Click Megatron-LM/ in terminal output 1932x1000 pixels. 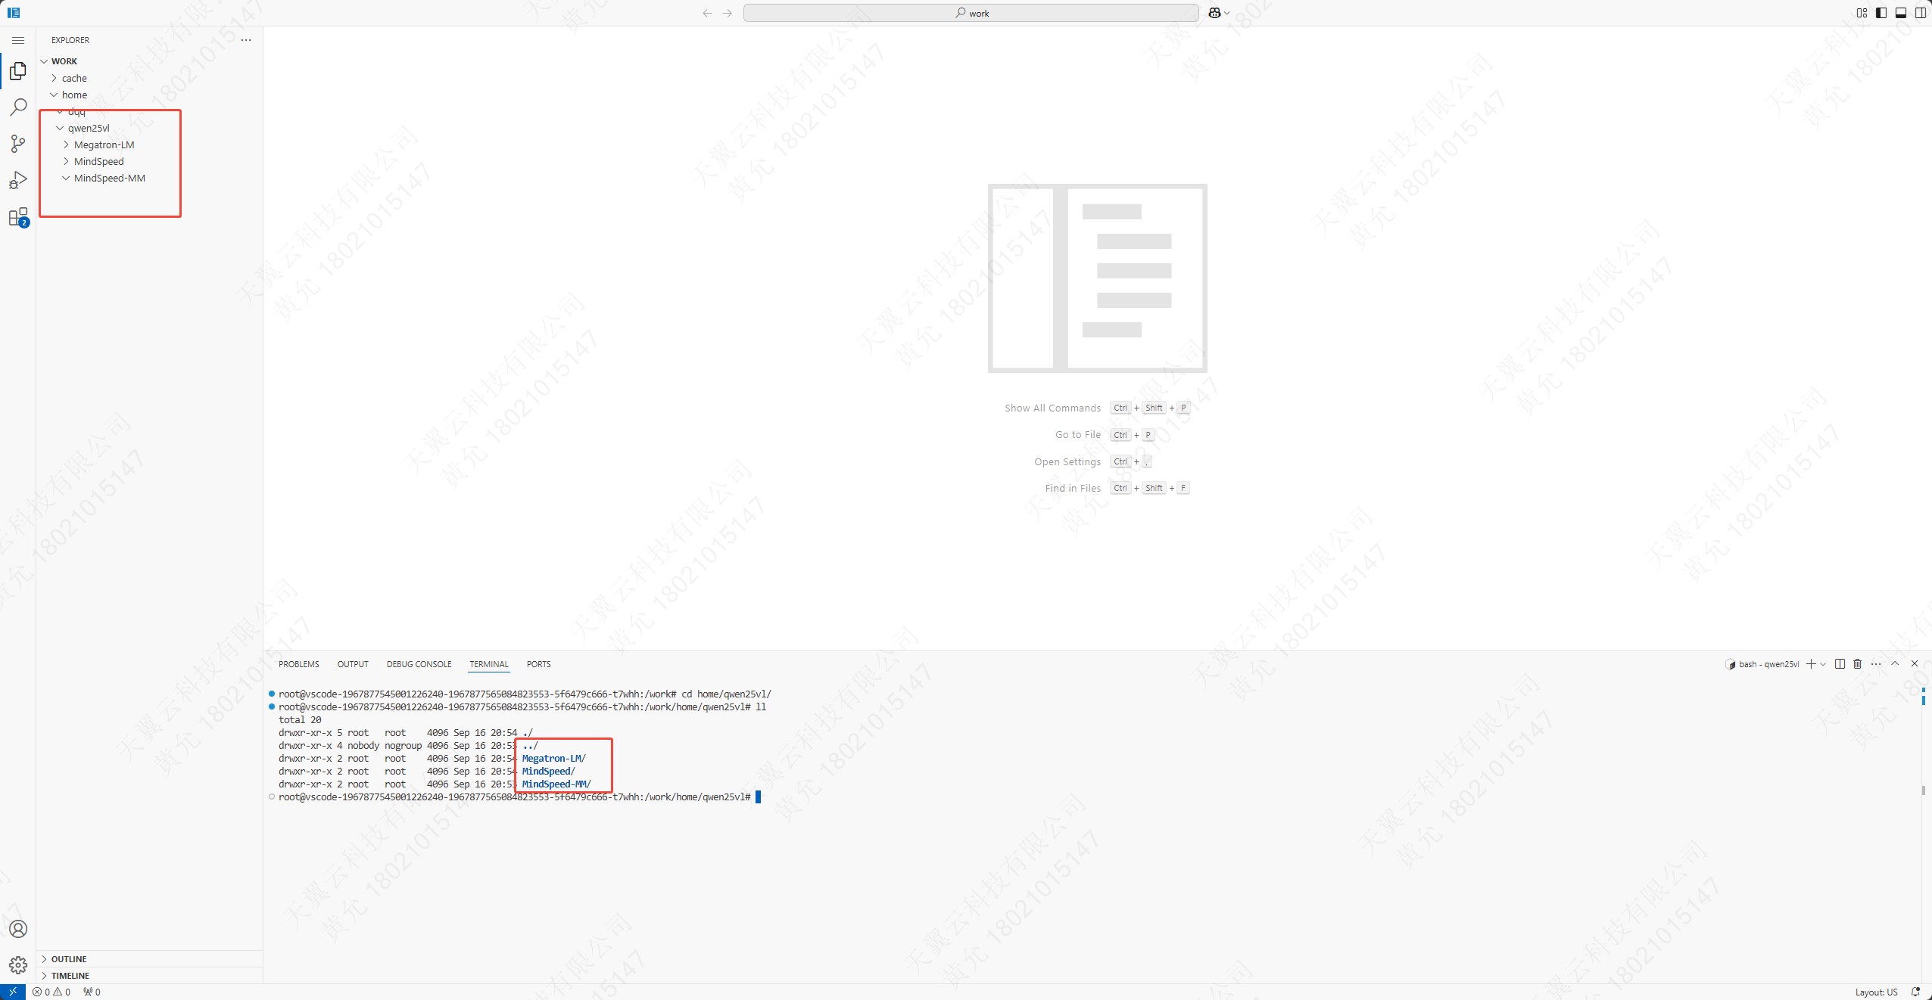click(554, 759)
